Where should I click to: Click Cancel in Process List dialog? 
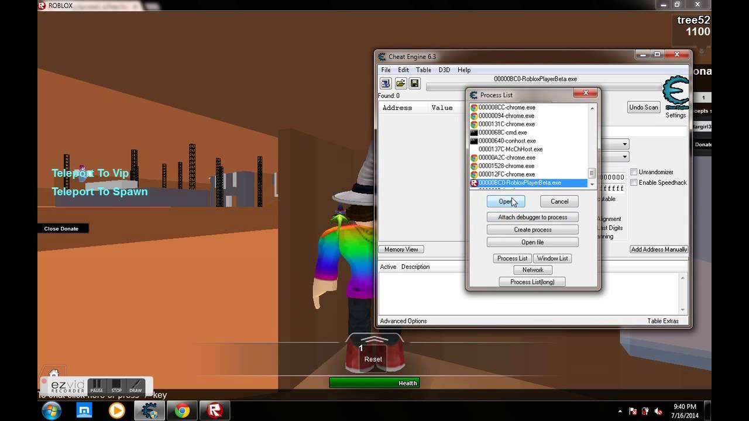click(x=559, y=201)
